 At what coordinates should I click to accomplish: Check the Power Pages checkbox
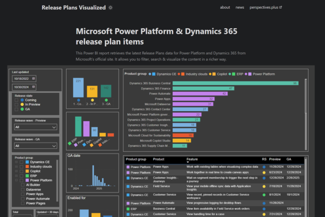[23, 203]
